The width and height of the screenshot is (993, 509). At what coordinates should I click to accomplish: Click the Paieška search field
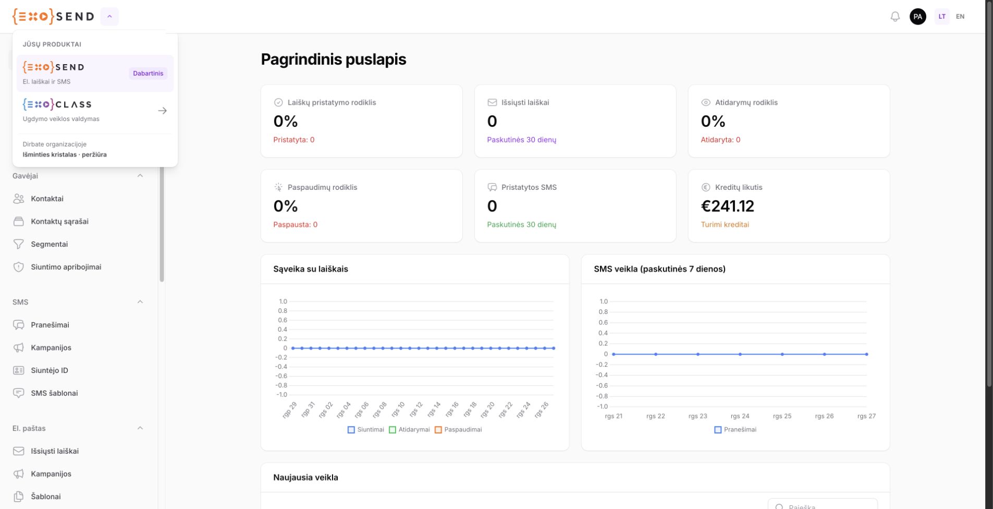click(x=823, y=505)
